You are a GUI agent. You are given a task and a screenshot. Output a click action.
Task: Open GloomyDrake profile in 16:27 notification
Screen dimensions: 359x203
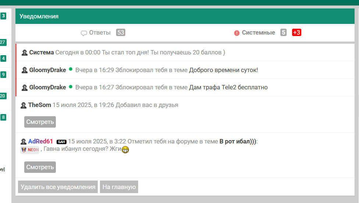48,87
